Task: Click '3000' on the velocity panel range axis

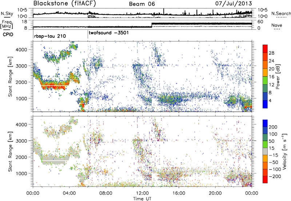Action: [x=21, y=141]
